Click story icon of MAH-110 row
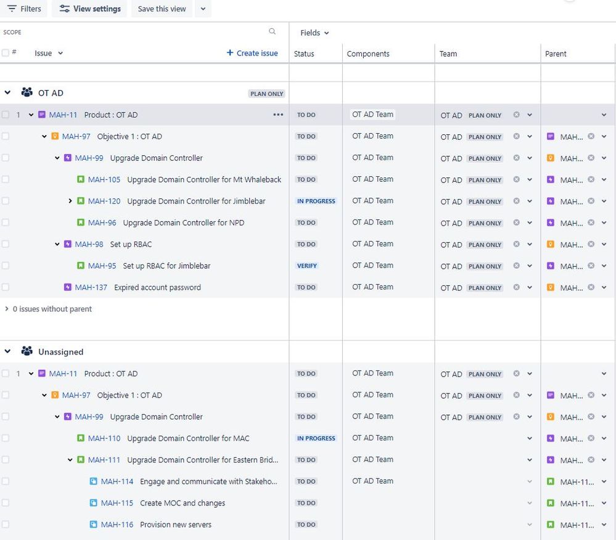 81,438
